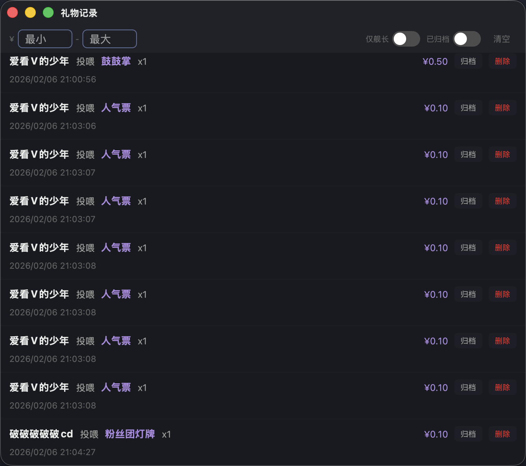Click the yellow minimize window button

click(x=30, y=12)
